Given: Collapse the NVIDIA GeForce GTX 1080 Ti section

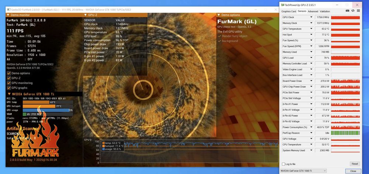Looking at the screenshot, I should coord(9,94).
